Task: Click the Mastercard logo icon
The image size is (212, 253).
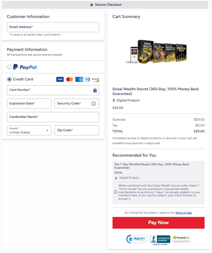Action: (69, 79)
